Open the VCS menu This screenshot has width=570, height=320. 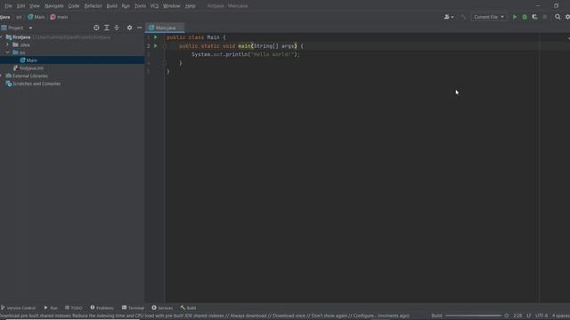(x=154, y=6)
